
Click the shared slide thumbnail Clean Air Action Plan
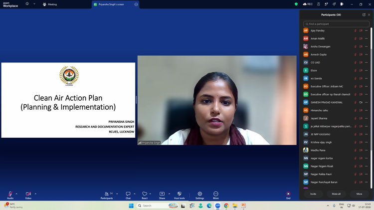[68, 100]
